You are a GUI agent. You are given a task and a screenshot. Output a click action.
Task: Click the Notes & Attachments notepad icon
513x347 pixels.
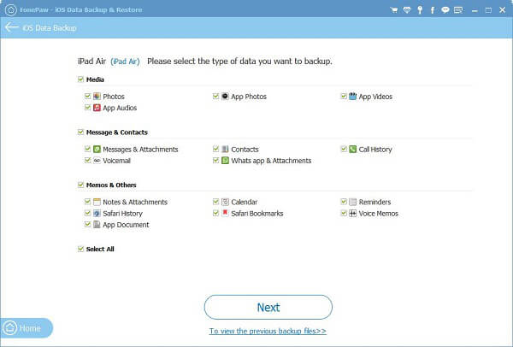pos(97,202)
